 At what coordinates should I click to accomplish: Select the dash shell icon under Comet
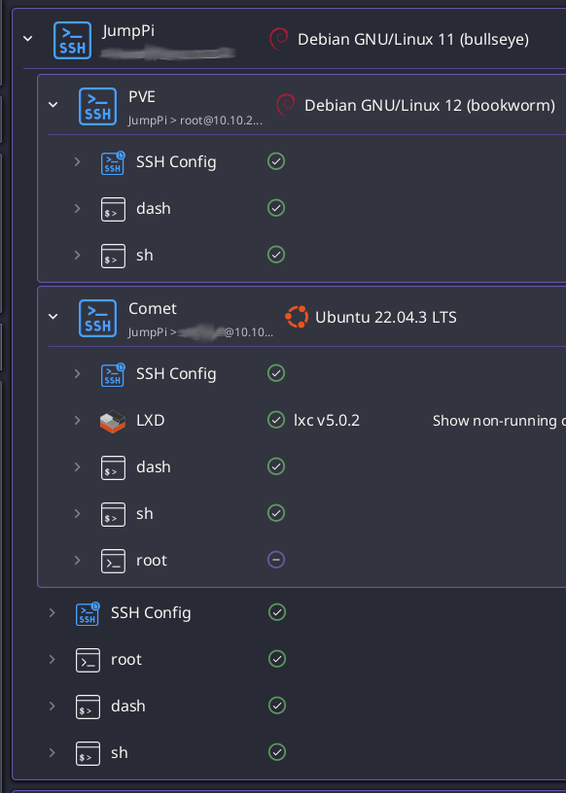click(x=113, y=466)
